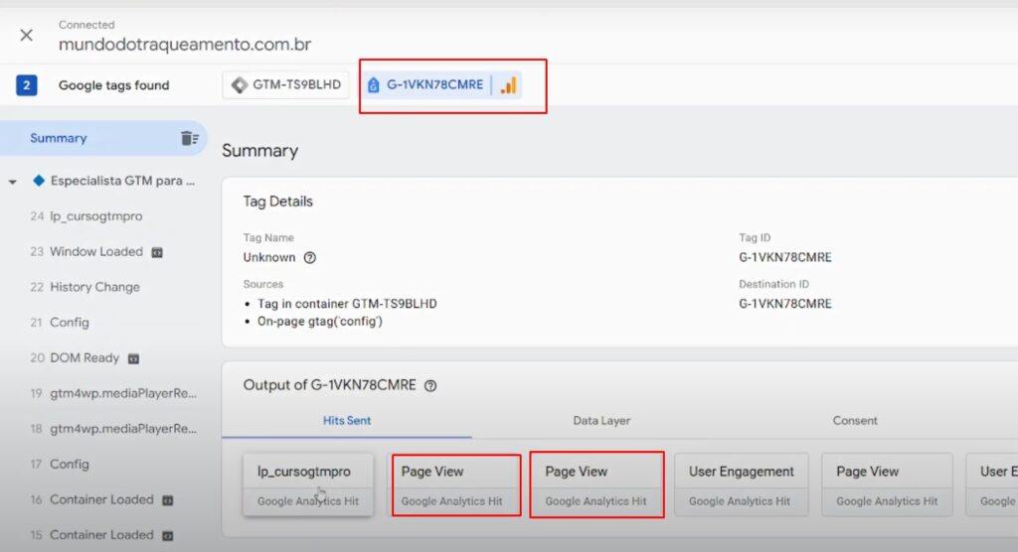Image resolution: width=1018 pixels, height=552 pixels.
Task: Collapse the Especialista GTM para page tree
Action: pyautogui.click(x=13, y=182)
